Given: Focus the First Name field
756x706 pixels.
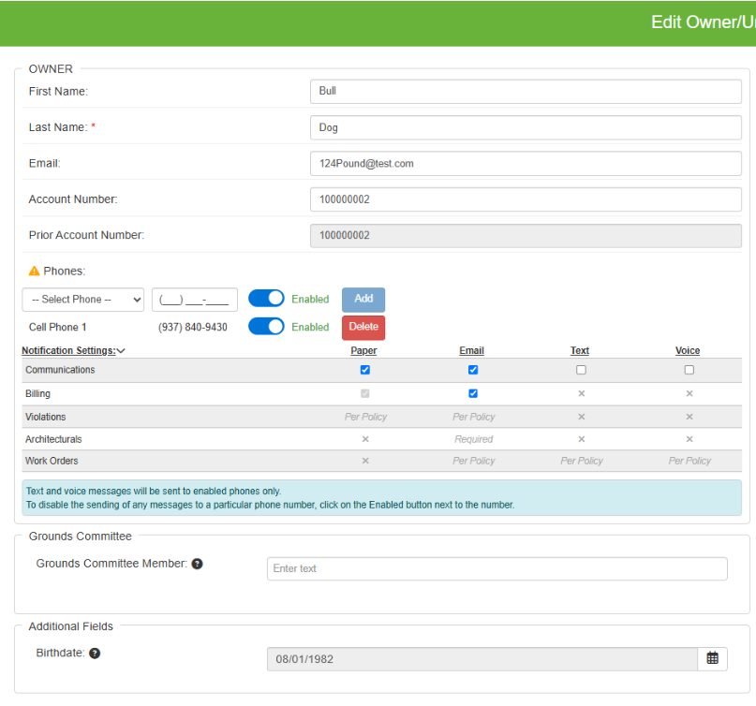Looking at the screenshot, I should [x=526, y=92].
